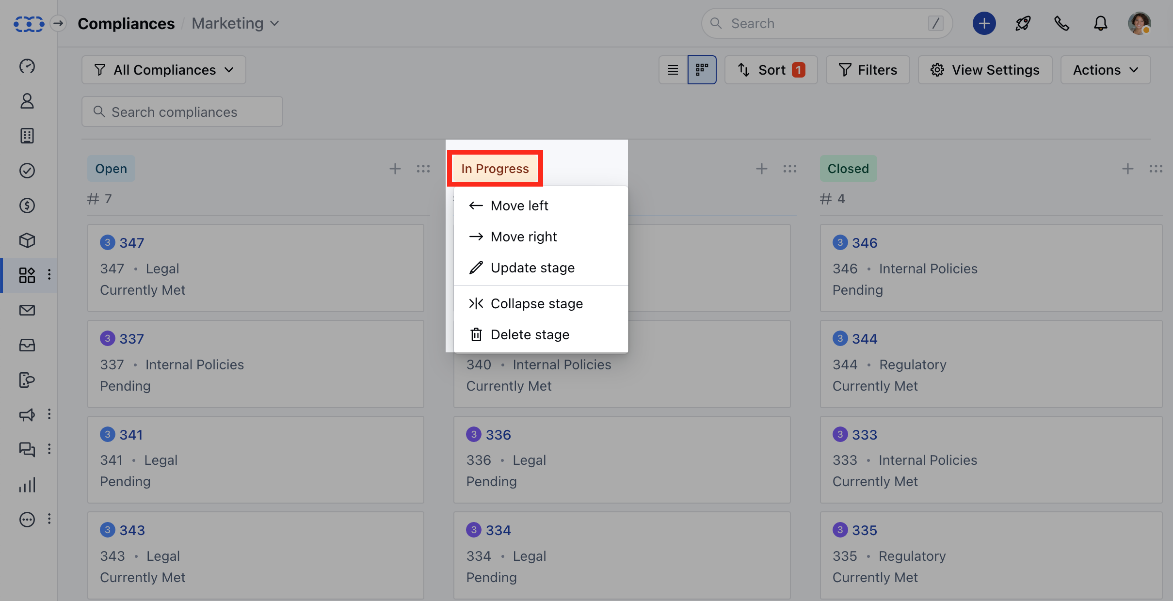
Task: Add a record to Closed stage
Action: (1128, 169)
